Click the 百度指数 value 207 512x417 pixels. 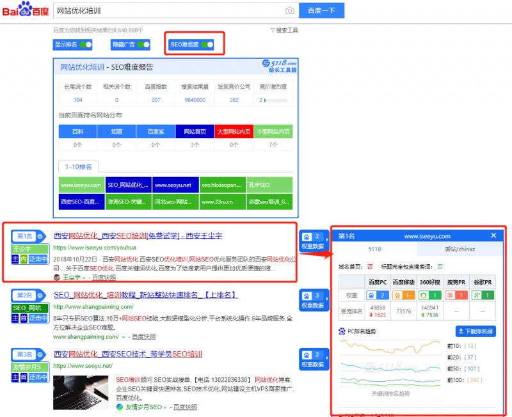coord(156,100)
